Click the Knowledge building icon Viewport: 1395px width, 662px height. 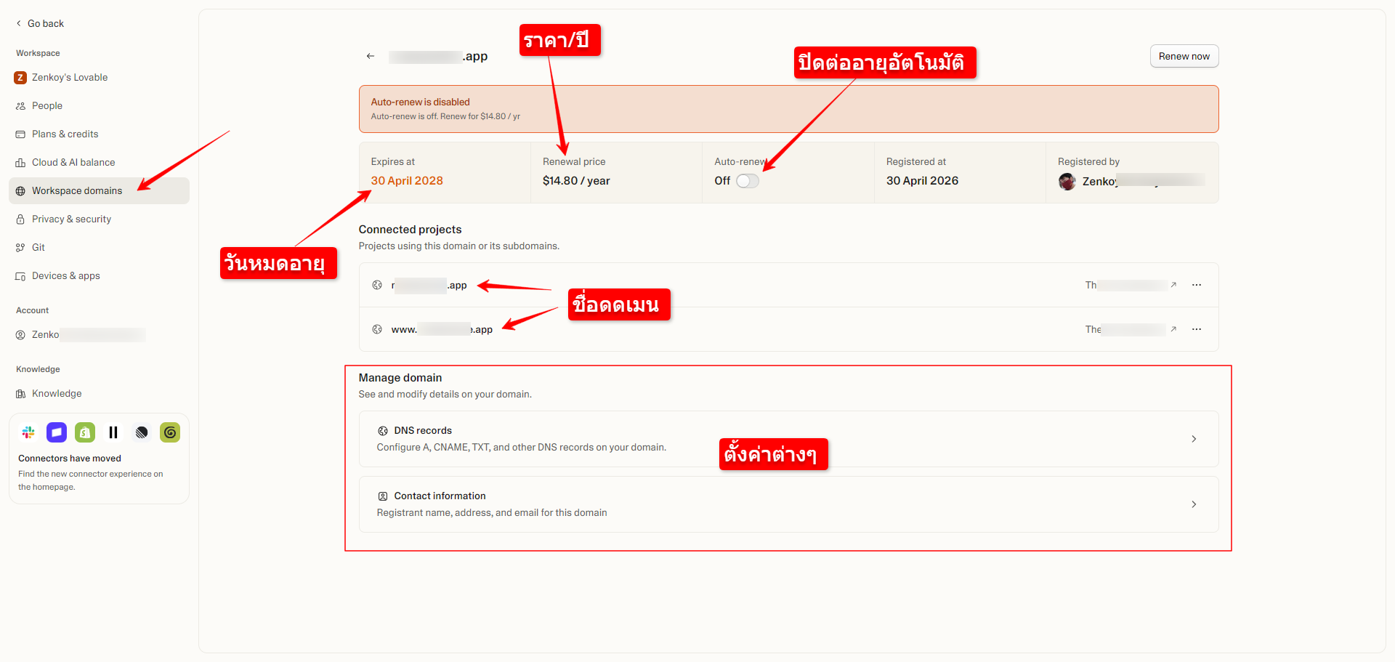[x=20, y=394]
